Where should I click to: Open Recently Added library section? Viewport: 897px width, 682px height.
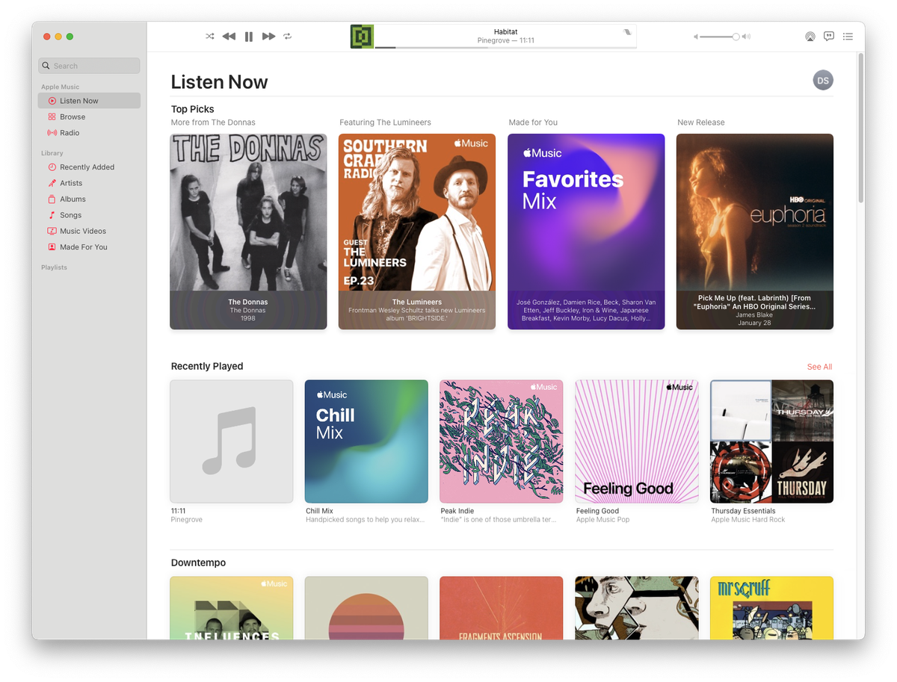(x=89, y=167)
